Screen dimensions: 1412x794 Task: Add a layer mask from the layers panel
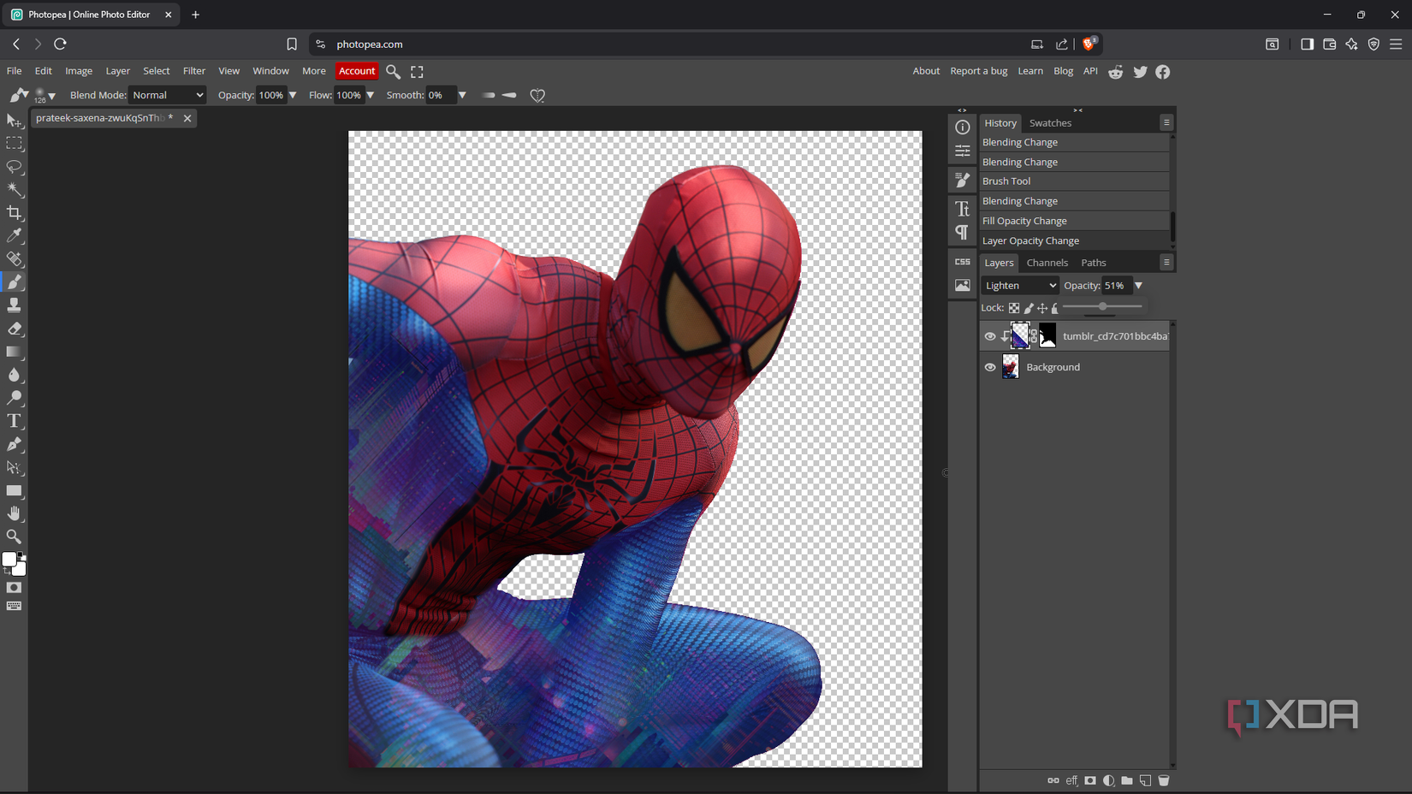point(1090,780)
